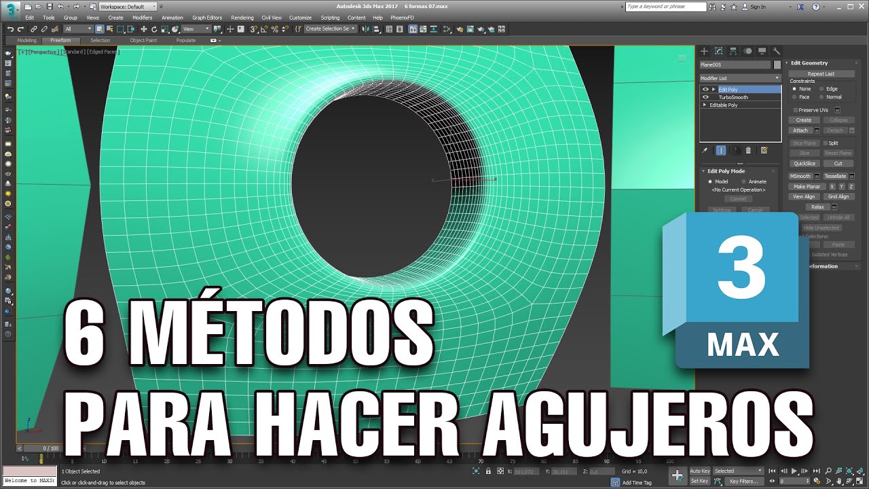Remove modifier with the trash icon
The image size is (869, 489).
(x=748, y=150)
